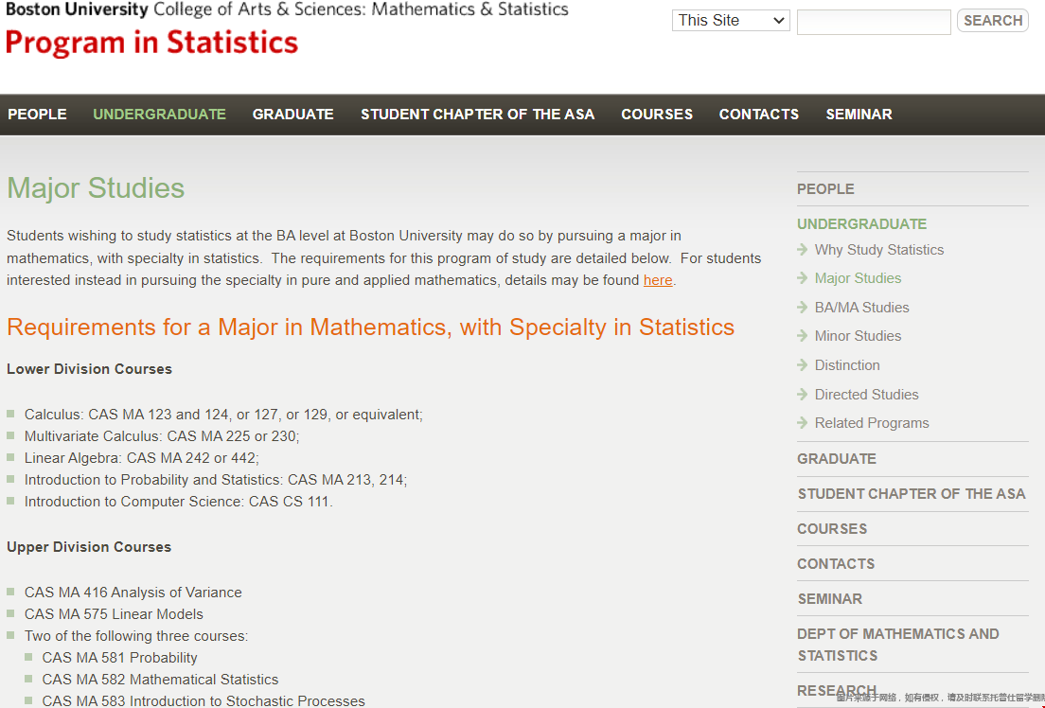Click 'Requirements for a Major in Mathematics' heading
The height and width of the screenshot is (708, 1045).
tap(370, 328)
